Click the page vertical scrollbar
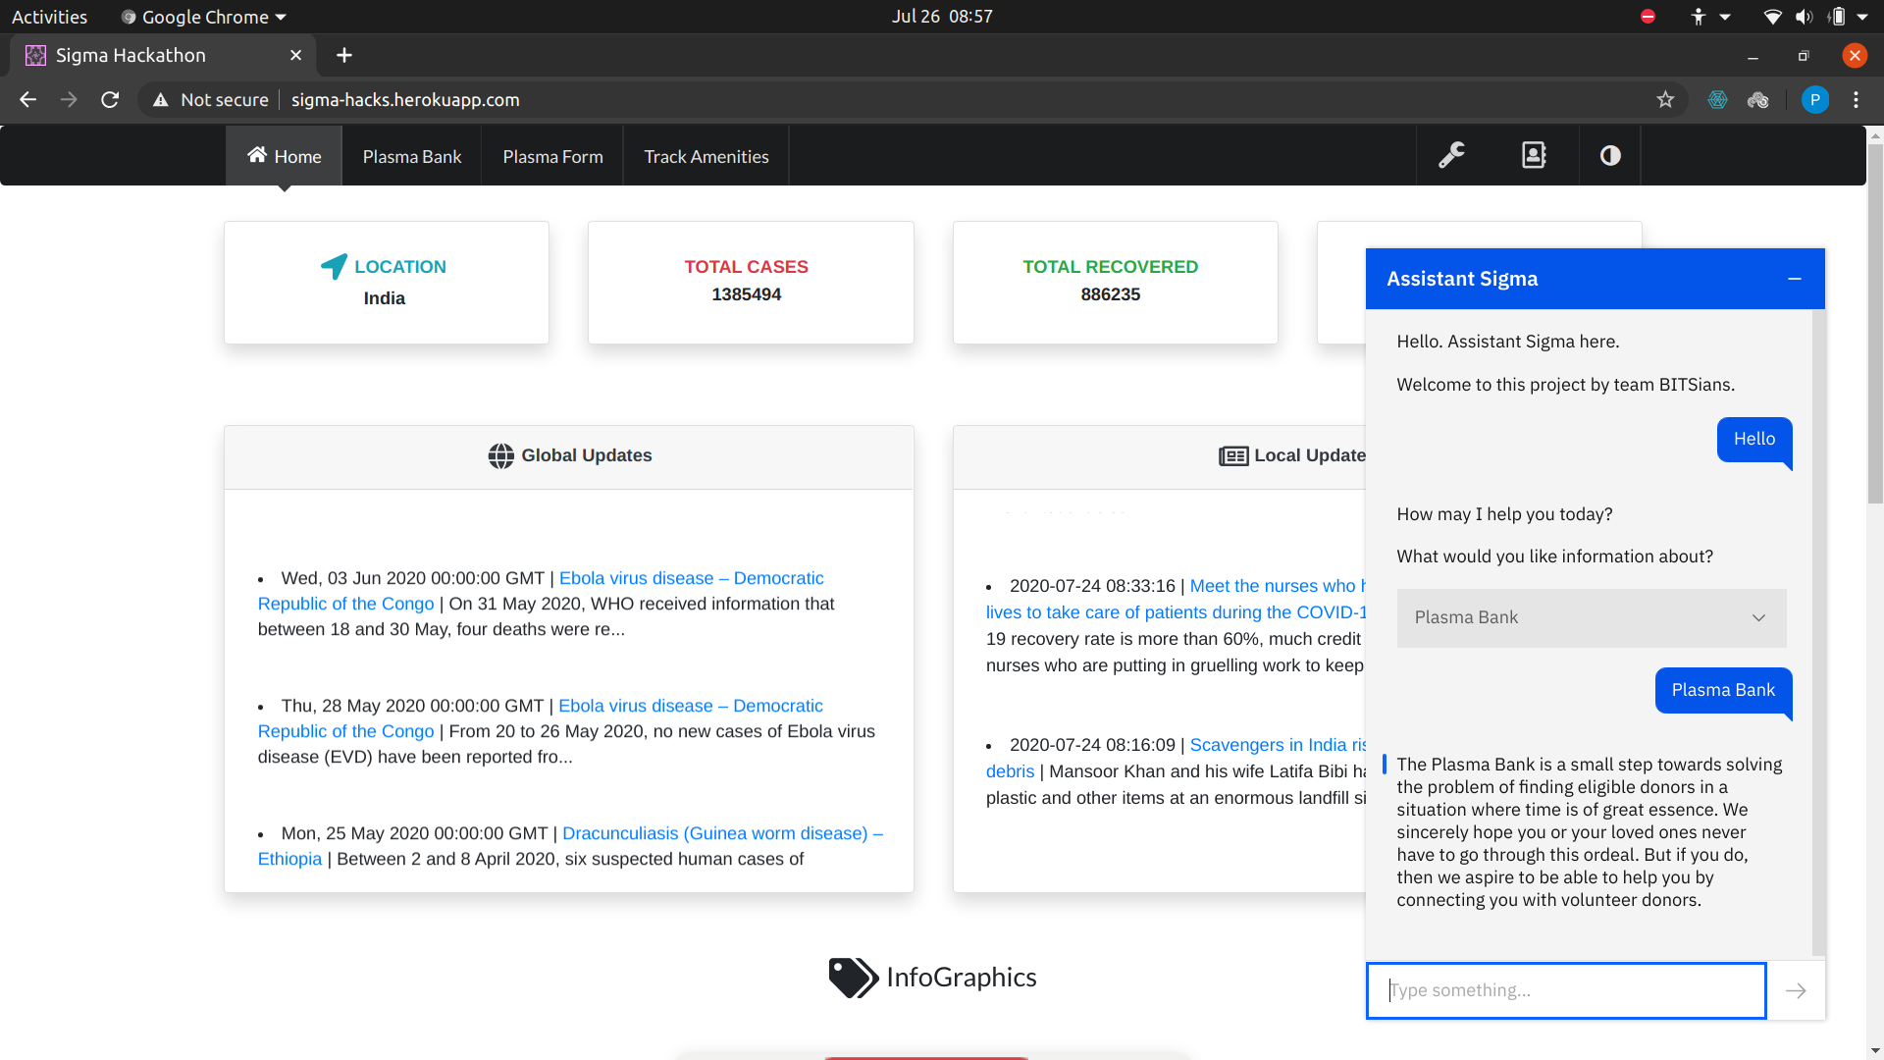 click(x=1874, y=324)
